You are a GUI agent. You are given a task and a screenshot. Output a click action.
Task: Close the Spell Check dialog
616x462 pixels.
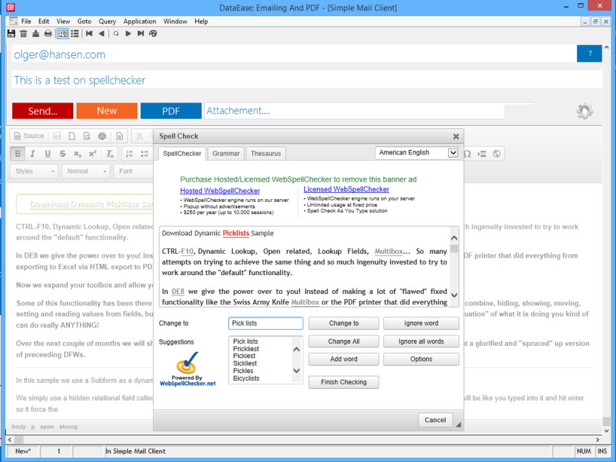[x=456, y=136]
